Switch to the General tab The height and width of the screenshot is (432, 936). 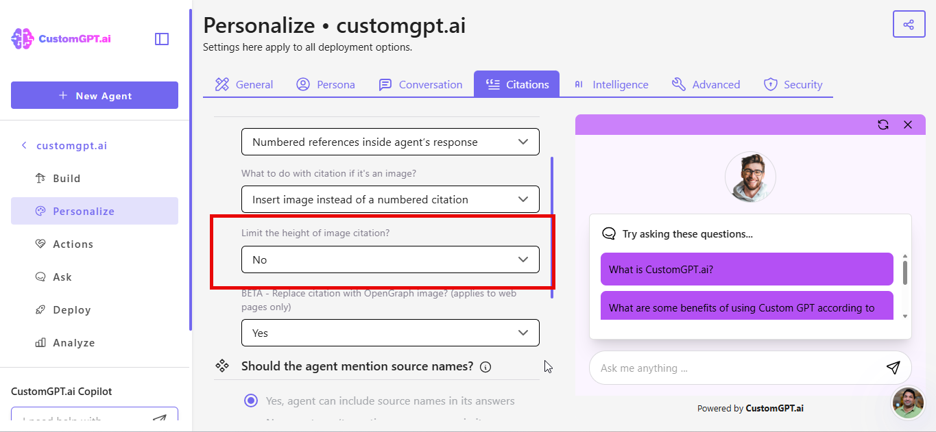[244, 84]
